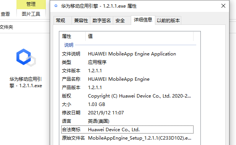The image size is (236, 145).
Task: Select the 华为移动应用引擎 exe file icon
Action: [x=26, y=57]
